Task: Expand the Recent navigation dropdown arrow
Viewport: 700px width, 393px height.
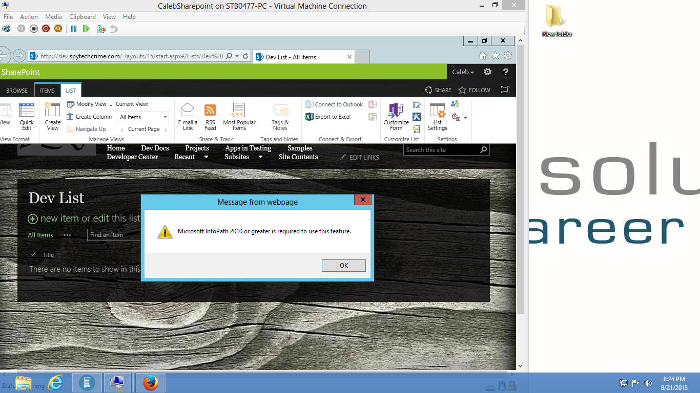Action: tap(207, 157)
